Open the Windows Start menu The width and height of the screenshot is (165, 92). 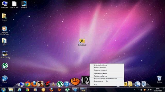[3, 90]
